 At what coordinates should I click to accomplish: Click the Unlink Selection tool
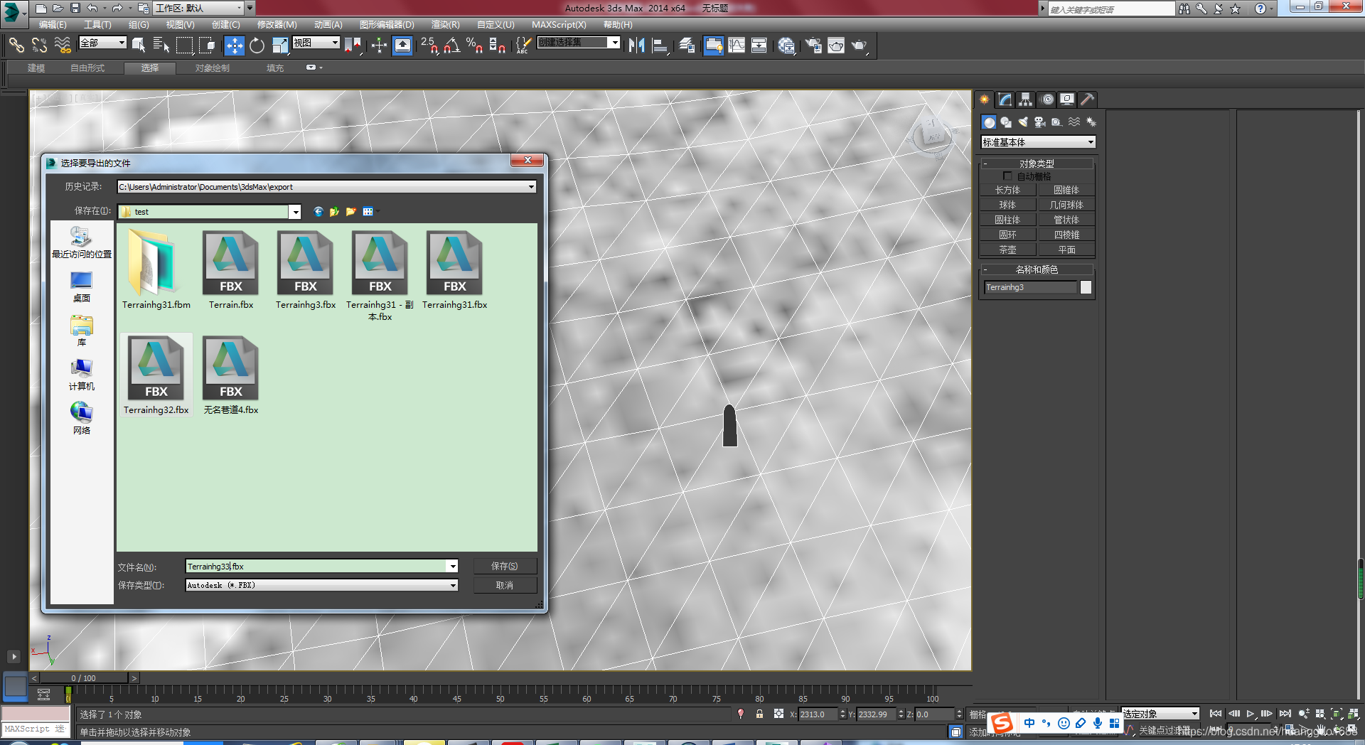click(39, 45)
